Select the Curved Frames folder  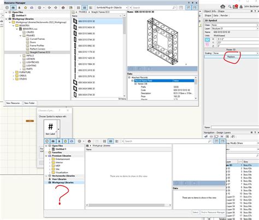point(37,39)
